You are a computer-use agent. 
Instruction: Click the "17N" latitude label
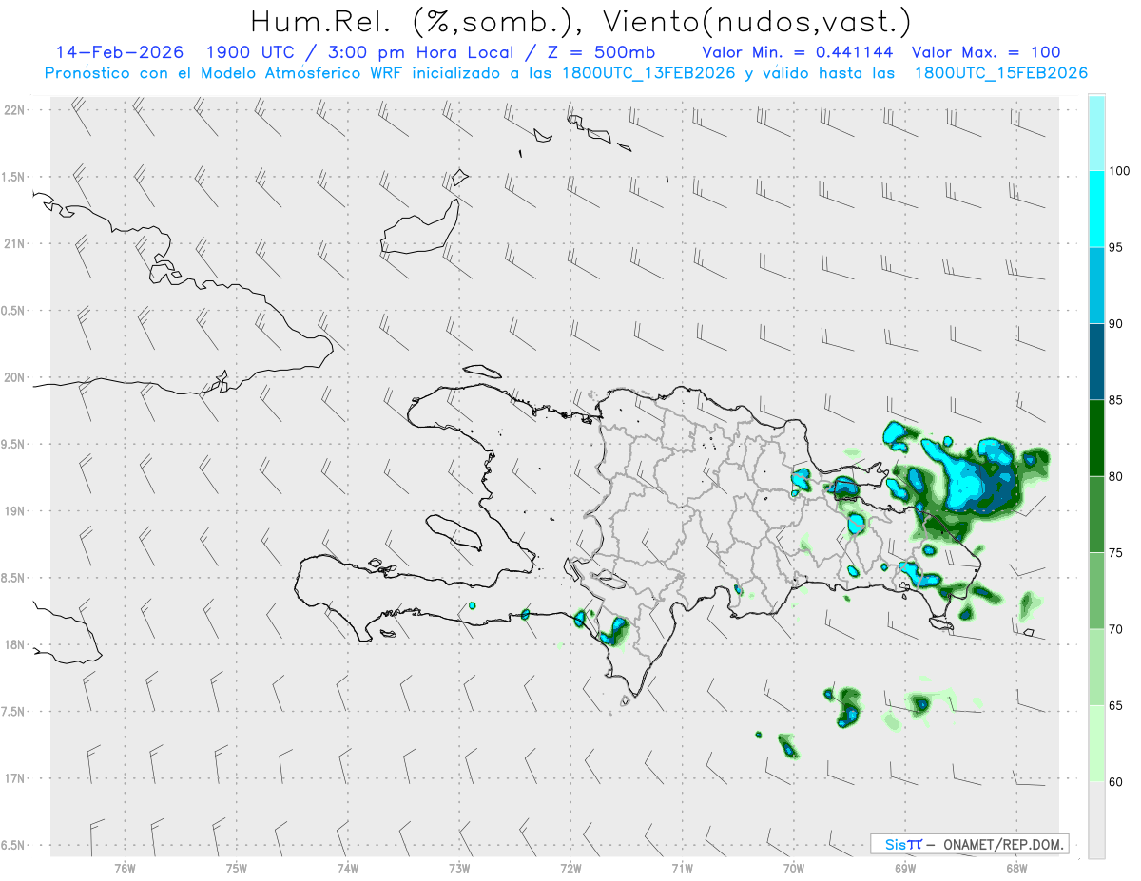pyautogui.click(x=13, y=778)
